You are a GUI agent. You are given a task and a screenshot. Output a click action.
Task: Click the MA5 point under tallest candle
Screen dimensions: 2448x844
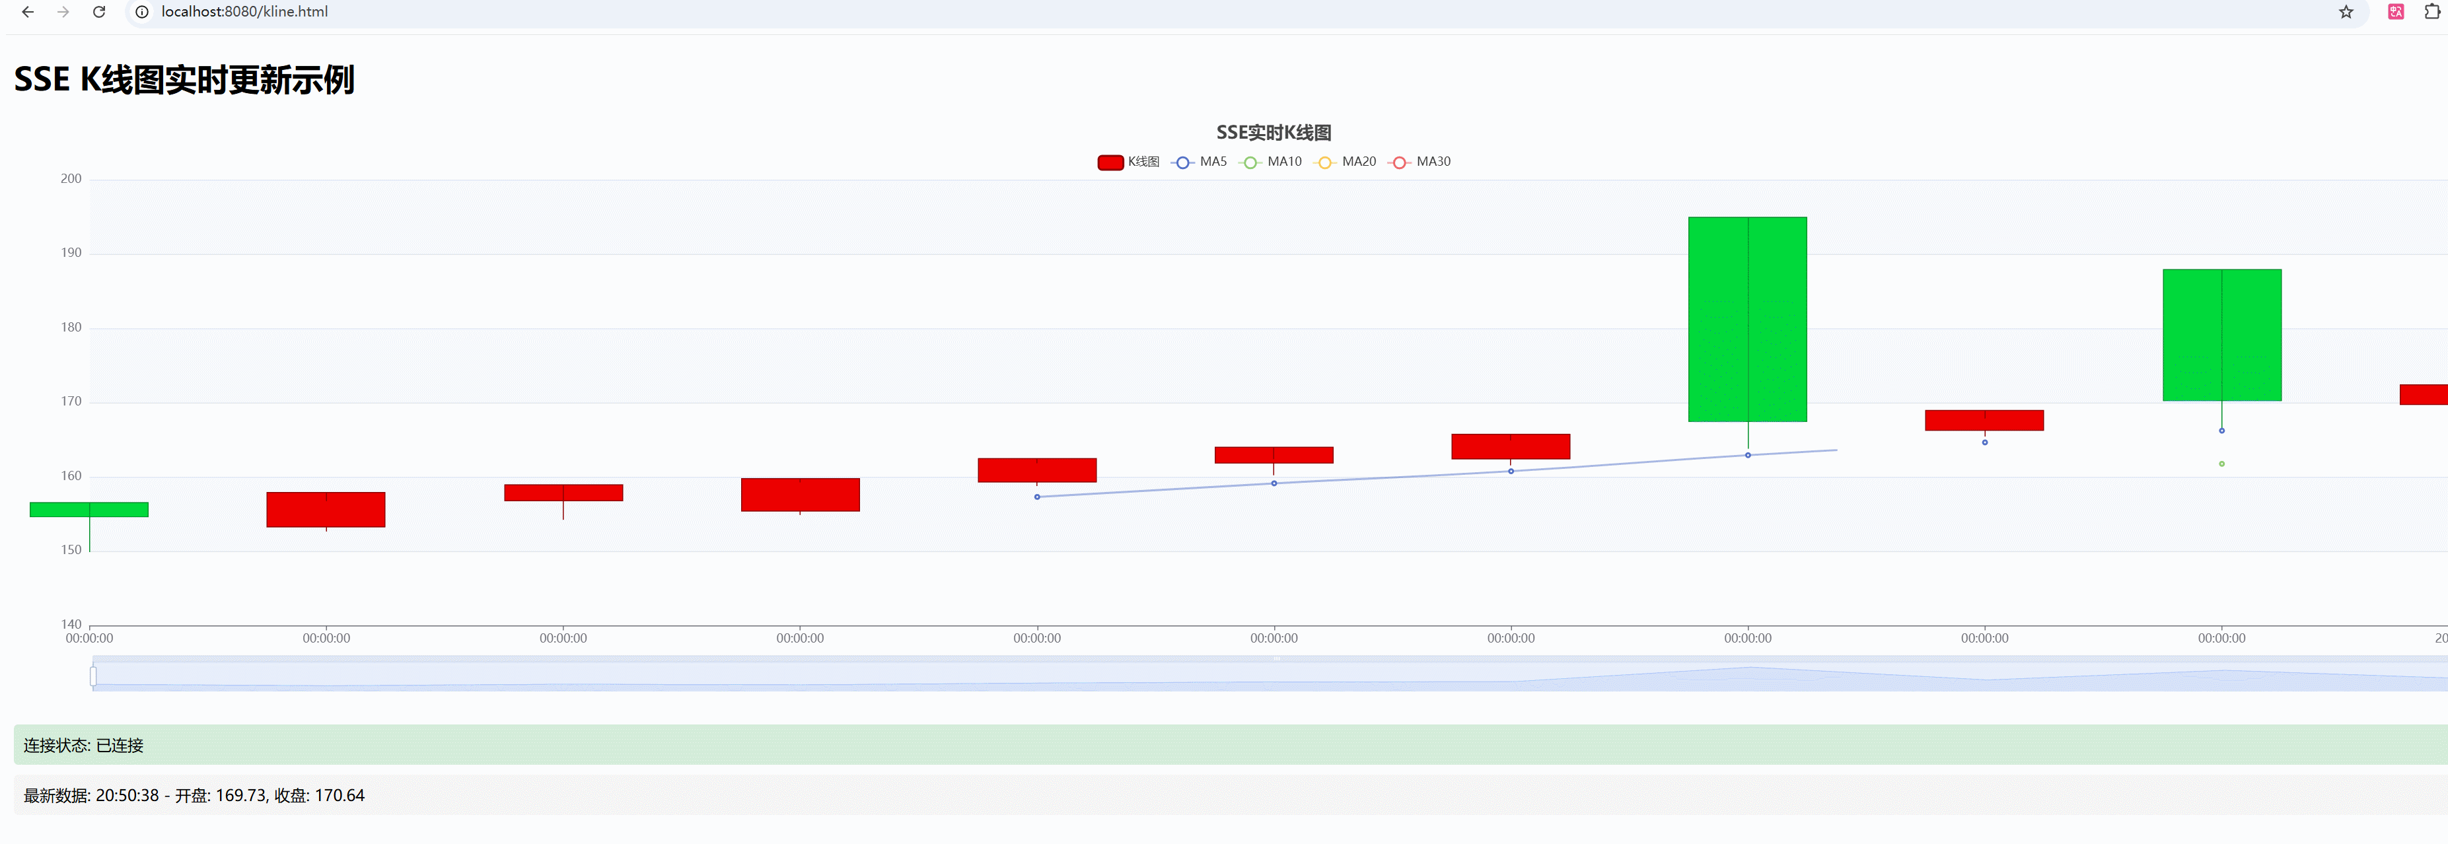coord(1748,455)
